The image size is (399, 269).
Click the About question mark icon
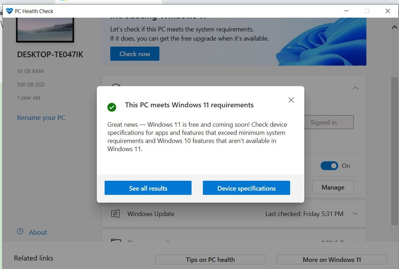pos(20,231)
